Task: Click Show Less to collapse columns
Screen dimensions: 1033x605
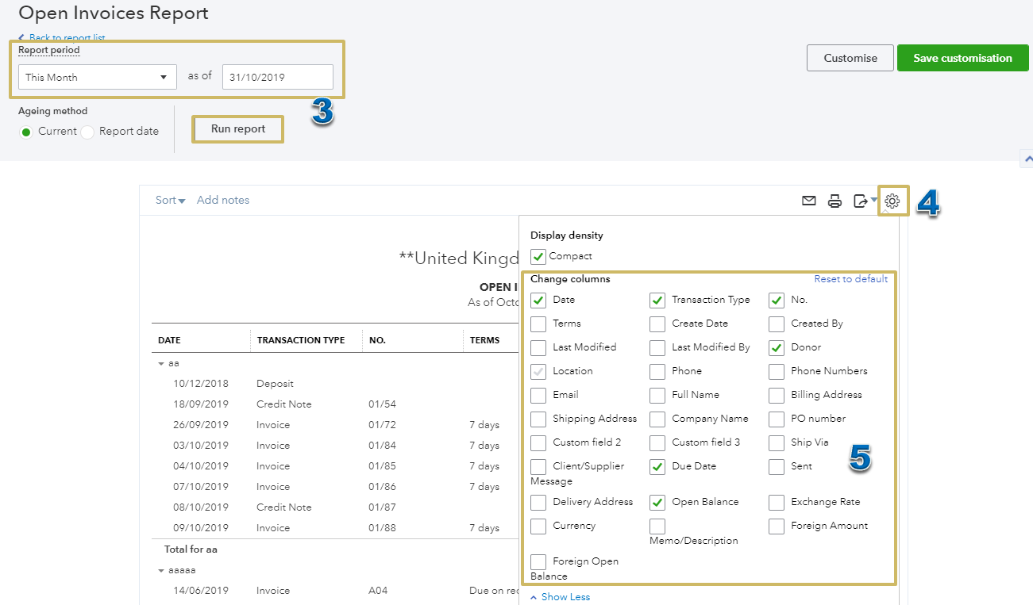Action: click(x=560, y=597)
